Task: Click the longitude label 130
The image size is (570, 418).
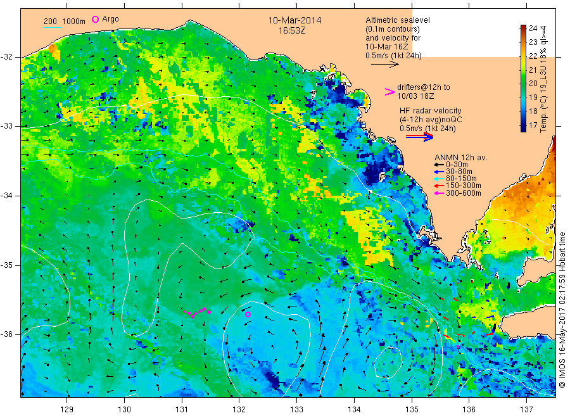Action: [x=124, y=410]
